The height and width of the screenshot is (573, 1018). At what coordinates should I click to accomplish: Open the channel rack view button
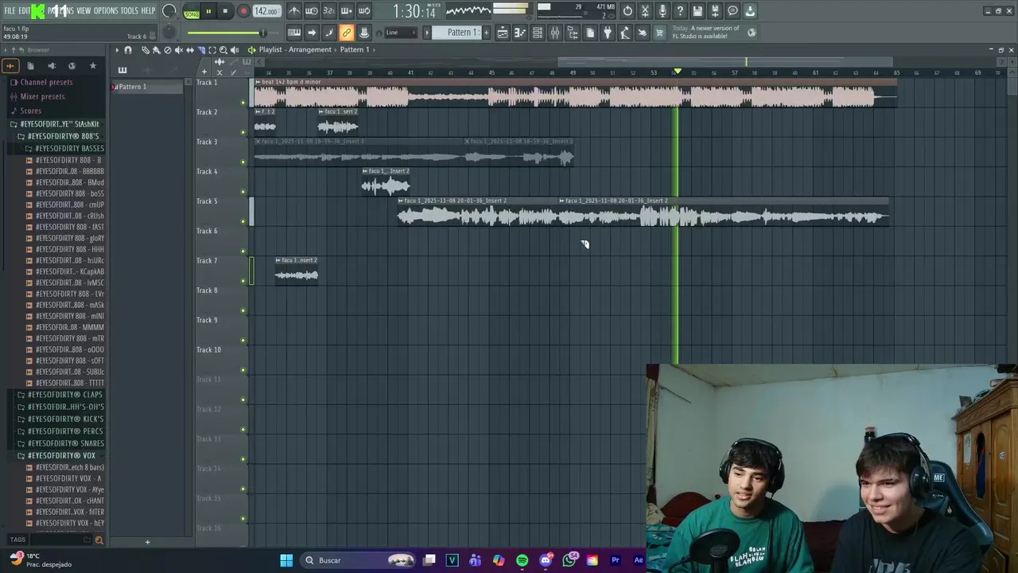[x=538, y=33]
